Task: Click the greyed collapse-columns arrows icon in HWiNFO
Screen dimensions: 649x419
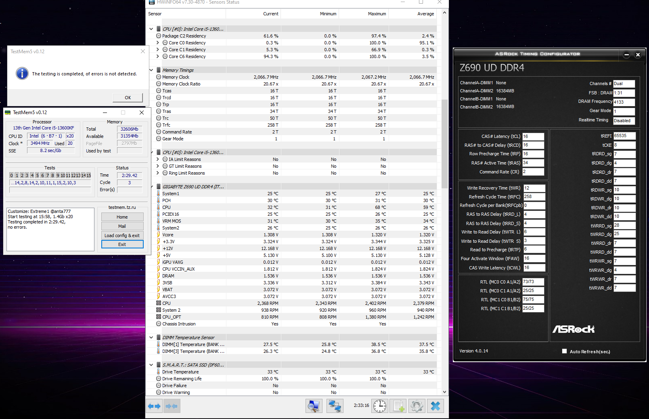Action: click(172, 406)
